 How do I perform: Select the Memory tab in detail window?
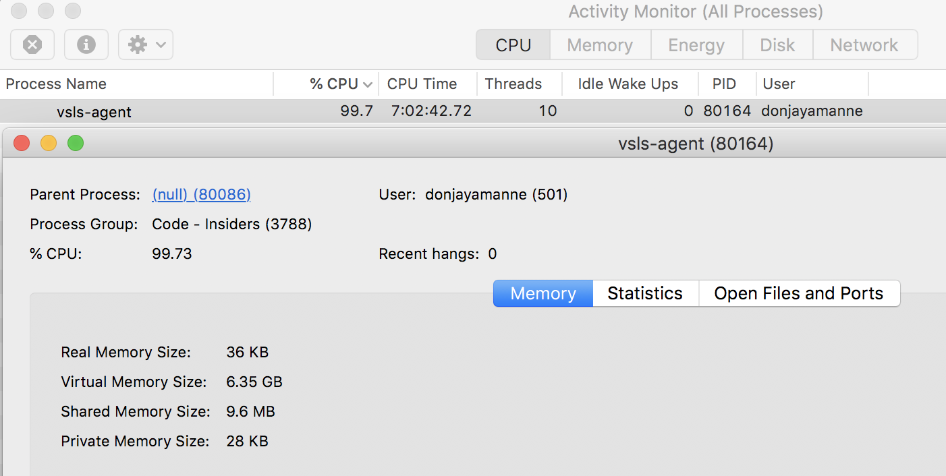tap(542, 293)
